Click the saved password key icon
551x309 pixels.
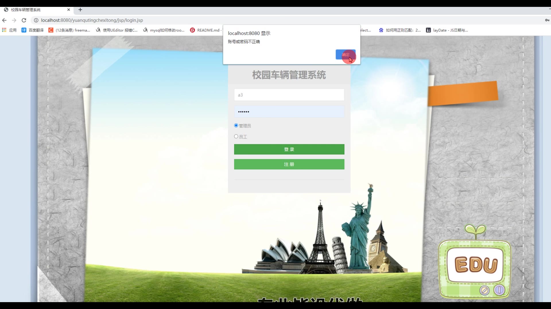547,20
